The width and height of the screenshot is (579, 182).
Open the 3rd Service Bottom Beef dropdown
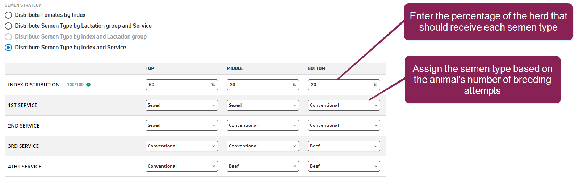point(344,146)
